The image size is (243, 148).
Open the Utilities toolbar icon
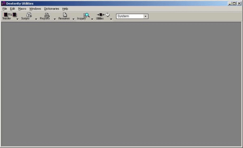coord(103,15)
